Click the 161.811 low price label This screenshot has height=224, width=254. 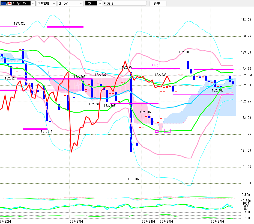46,131
